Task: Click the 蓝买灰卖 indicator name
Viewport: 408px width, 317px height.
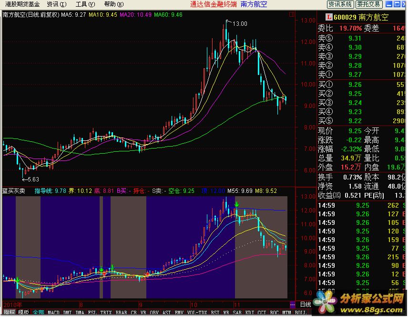Action: tap(13, 191)
